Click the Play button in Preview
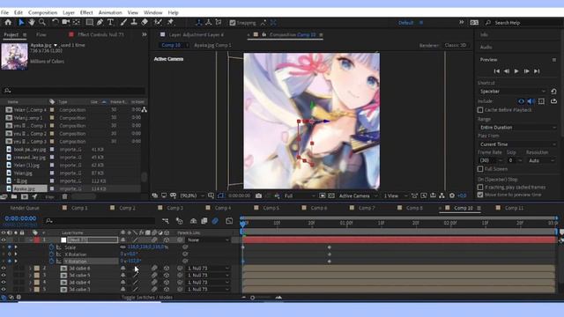Image resolution: width=564 pixels, height=317 pixels. tap(516, 71)
